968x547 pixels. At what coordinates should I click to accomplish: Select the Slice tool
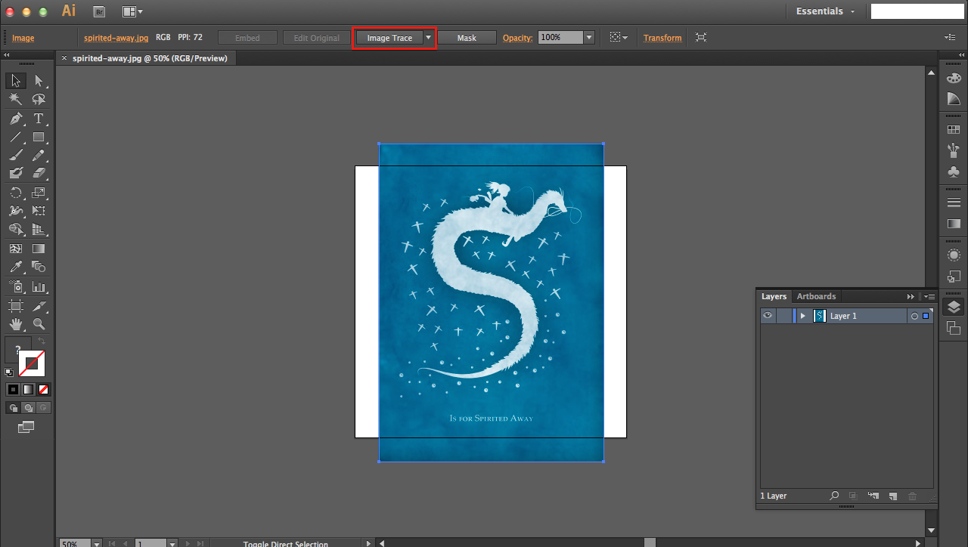[x=39, y=306]
